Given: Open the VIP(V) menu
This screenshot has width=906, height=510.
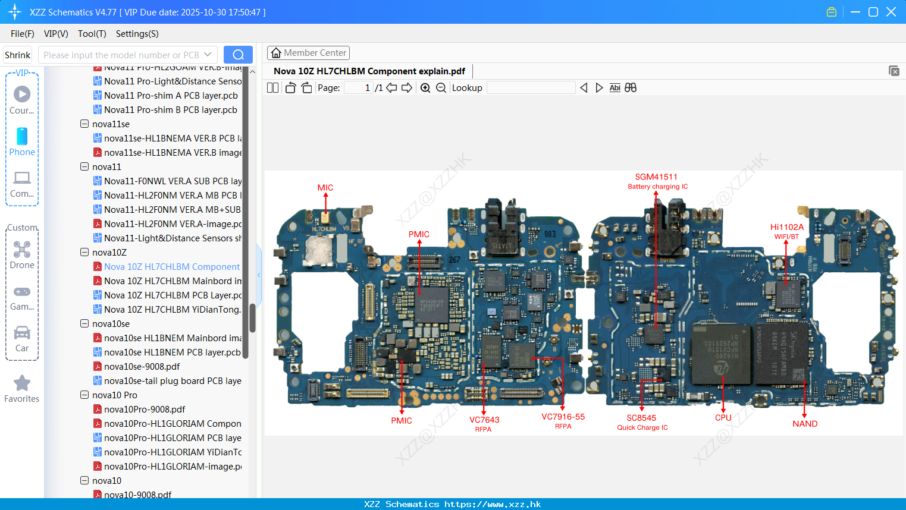Looking at the screenshot, I should [x=56, y=34].
